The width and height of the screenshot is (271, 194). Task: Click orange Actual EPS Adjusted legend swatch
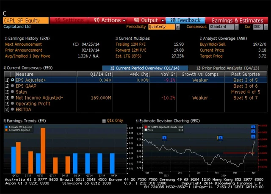pyautogui.click(x=7, y=130)
